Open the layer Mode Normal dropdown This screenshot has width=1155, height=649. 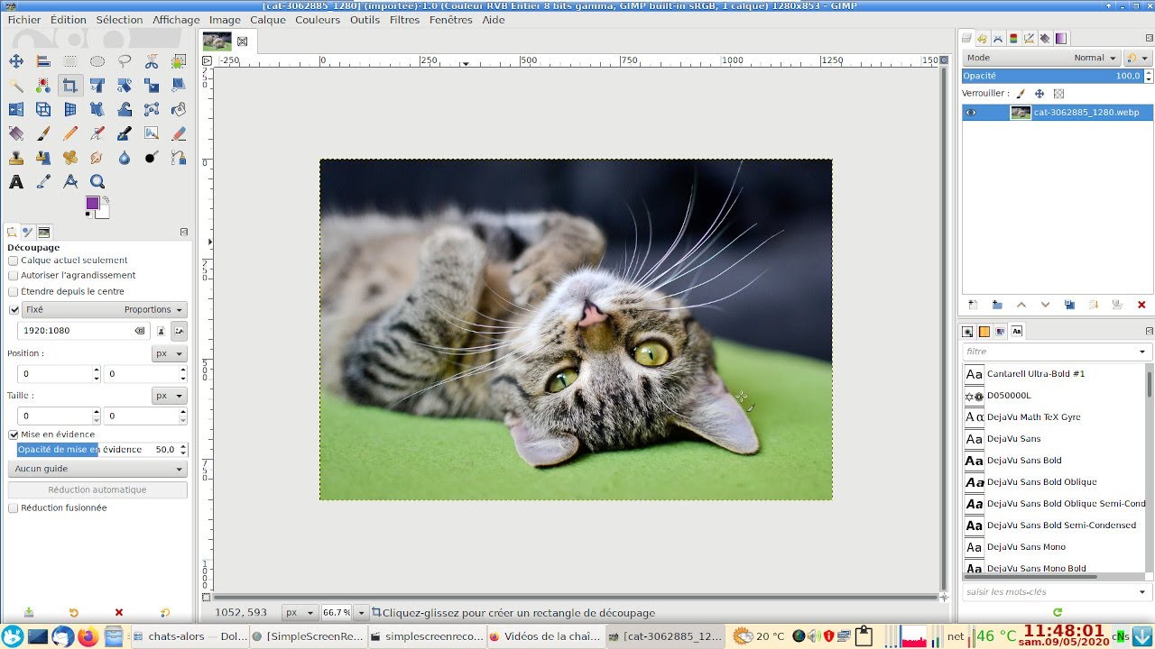click(1041, 58)
